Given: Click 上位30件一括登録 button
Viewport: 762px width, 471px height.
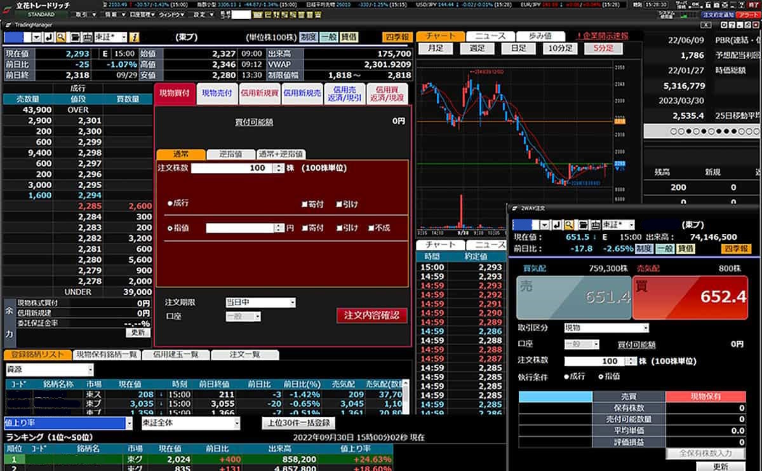Looking at the screenshot, I should pyautogui.click(x=298, y=423).
